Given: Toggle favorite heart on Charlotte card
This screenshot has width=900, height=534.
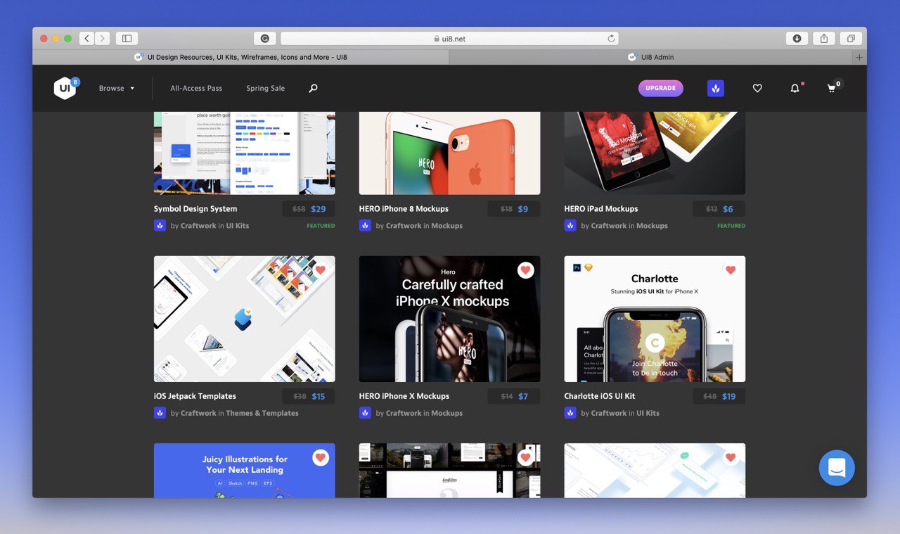Looking at the screenshot, I should 731,270.
